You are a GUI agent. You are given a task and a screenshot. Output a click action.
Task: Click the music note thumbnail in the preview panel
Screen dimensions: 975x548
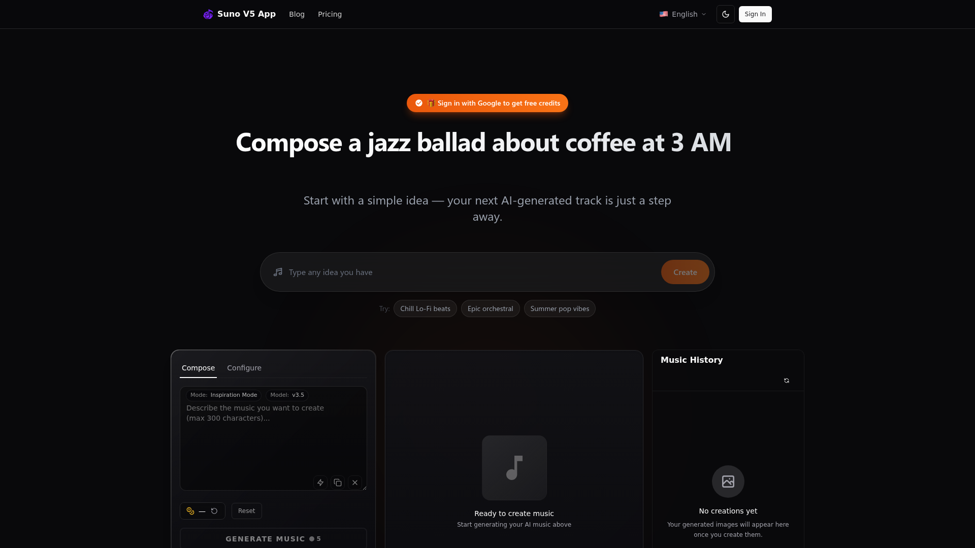[514, 468]
